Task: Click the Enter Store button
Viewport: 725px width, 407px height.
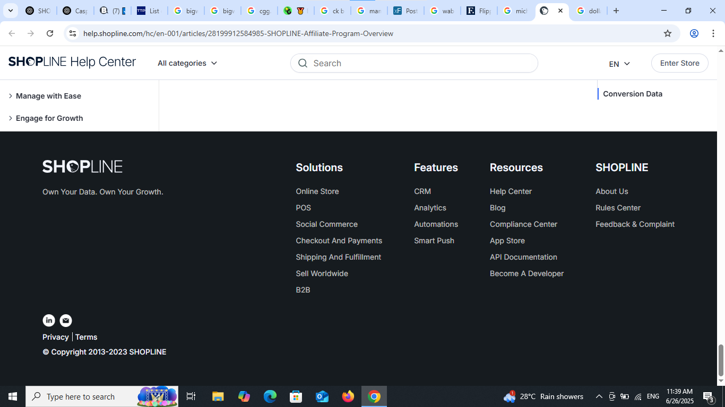Action: tap(680, 63)
